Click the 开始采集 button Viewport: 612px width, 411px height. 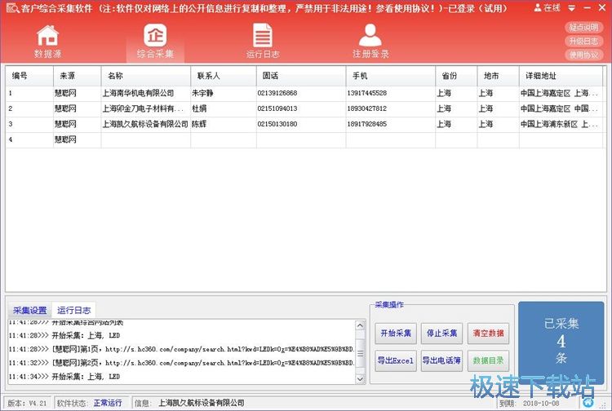[396, 334]
